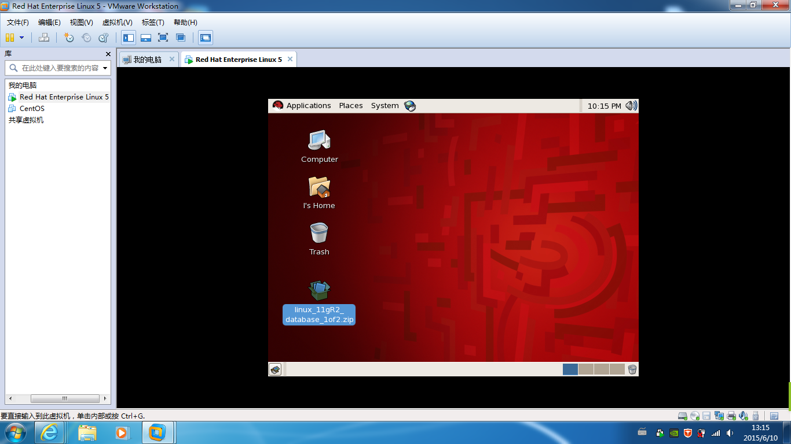791x444 pixels.
Task: Toggle the console view toolbar button
Action: click(x=206, y=38)
